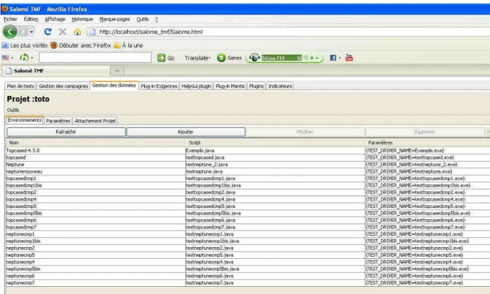The image size is (490, 294).
Task: Open the À la une feed bookmark
Action: coord(128,46)
